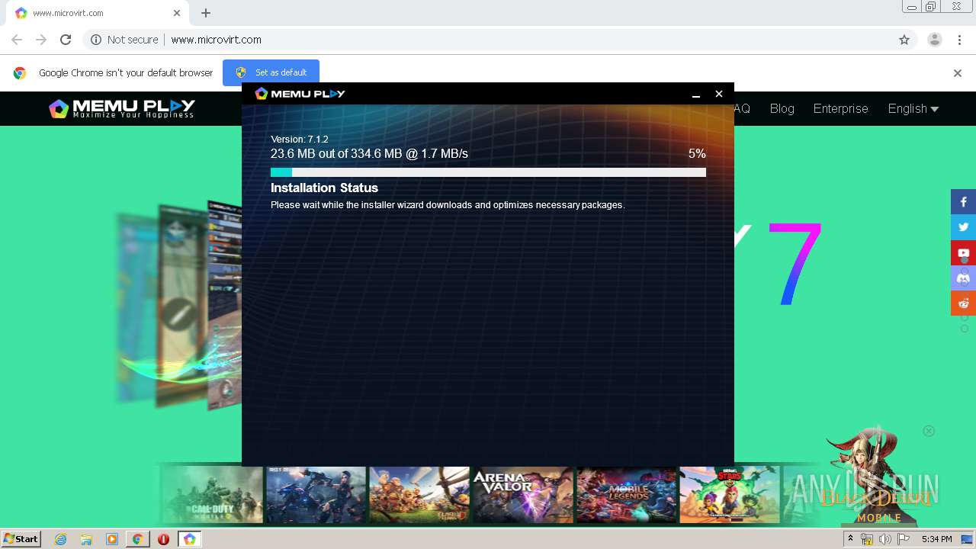Go back in Chrome
Screen dimensions: 976x549
click(x=17, y=40)
